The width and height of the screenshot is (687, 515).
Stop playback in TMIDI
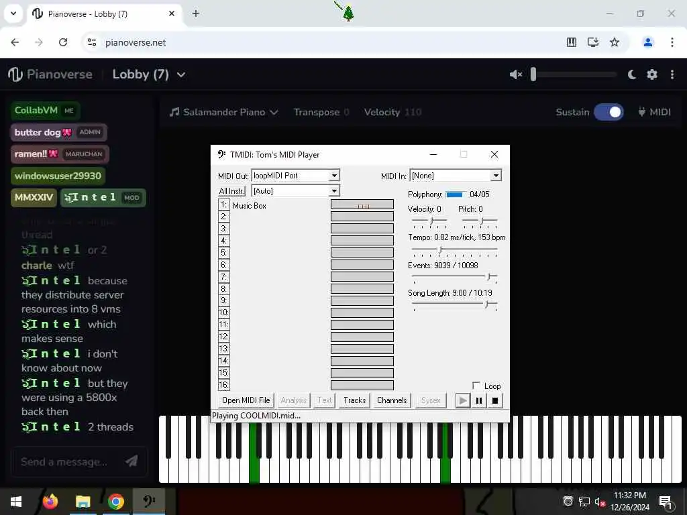coord(495,400)
